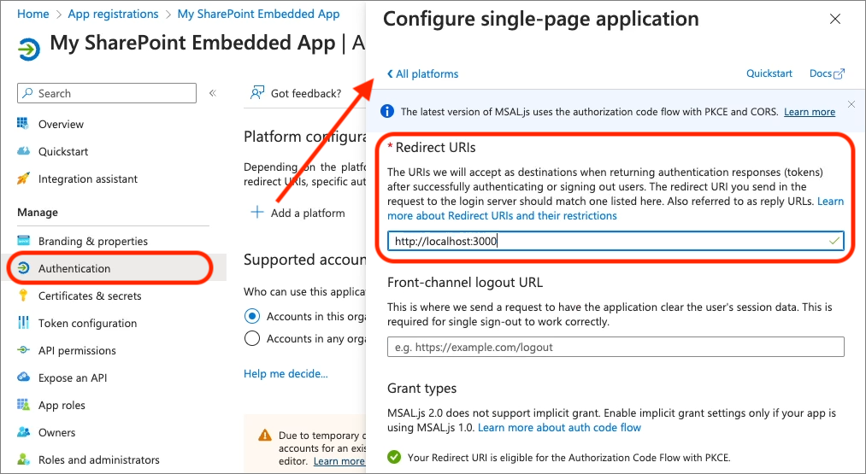Open the Docs link in panel

point(827,73)
